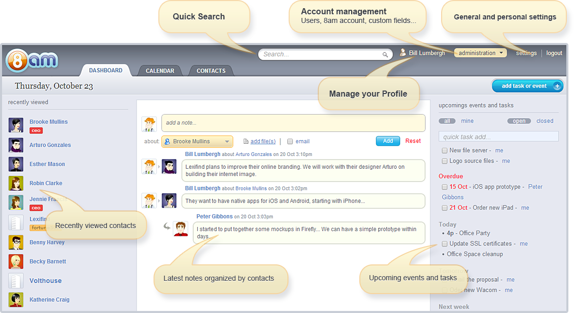
Task: Click the magnifying glass search icon
Action: pyautogui.click(x=385, y=54)
